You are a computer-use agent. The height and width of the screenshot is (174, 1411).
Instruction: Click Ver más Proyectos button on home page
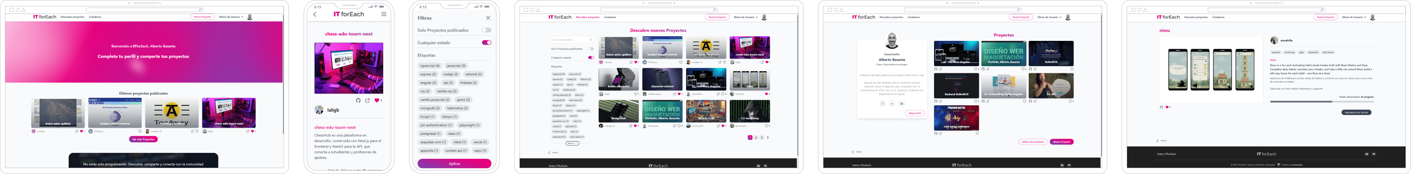click(x=144, y=139)
